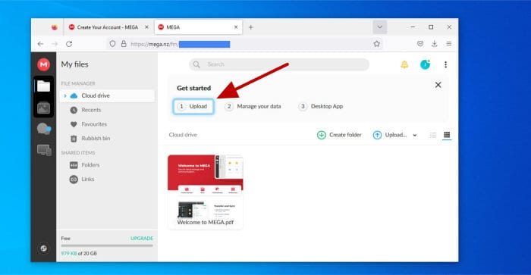Viewport: 531px width, 275px height.
Task: Switch to grid thumbnail view
Action: pos(447,135)
